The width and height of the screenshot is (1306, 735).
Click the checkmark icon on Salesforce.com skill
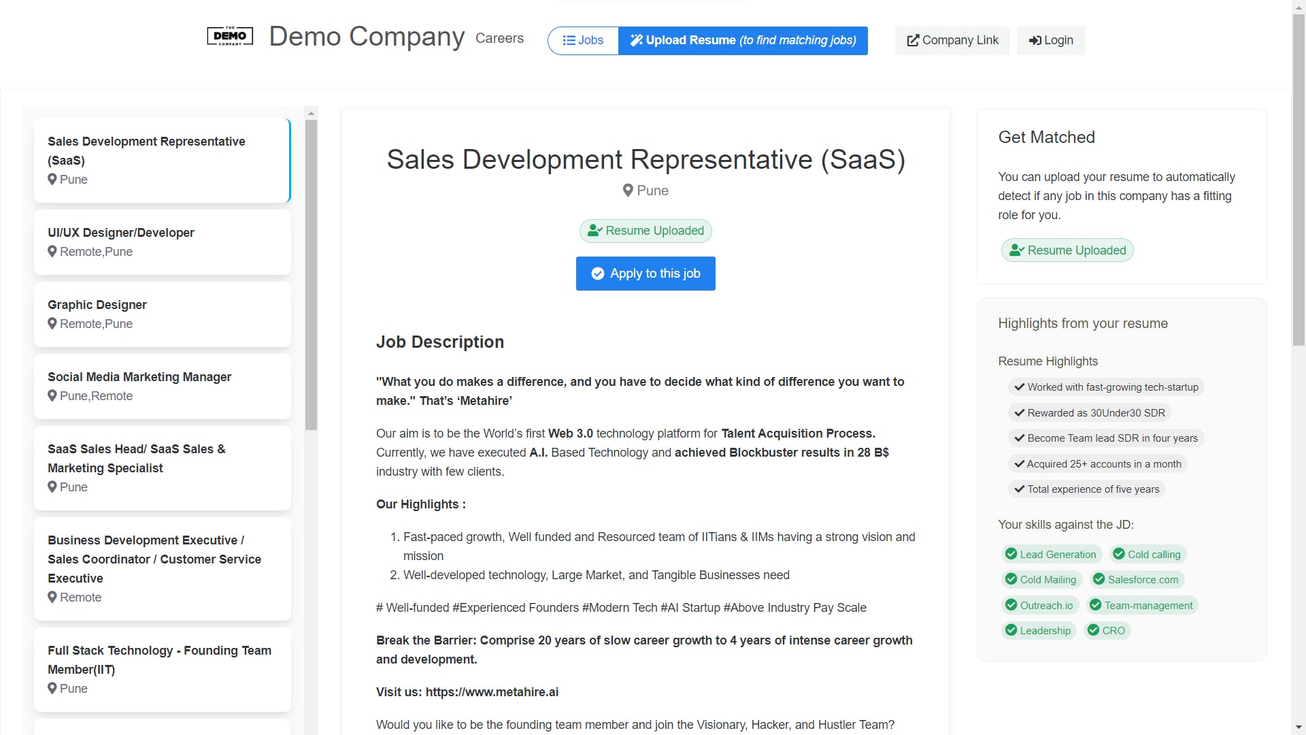(1099, 579)
